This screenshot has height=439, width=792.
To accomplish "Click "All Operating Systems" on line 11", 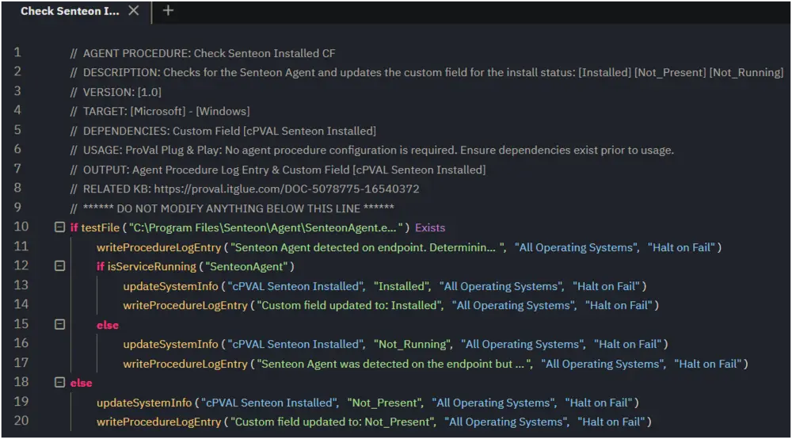I will pos(577,247).
